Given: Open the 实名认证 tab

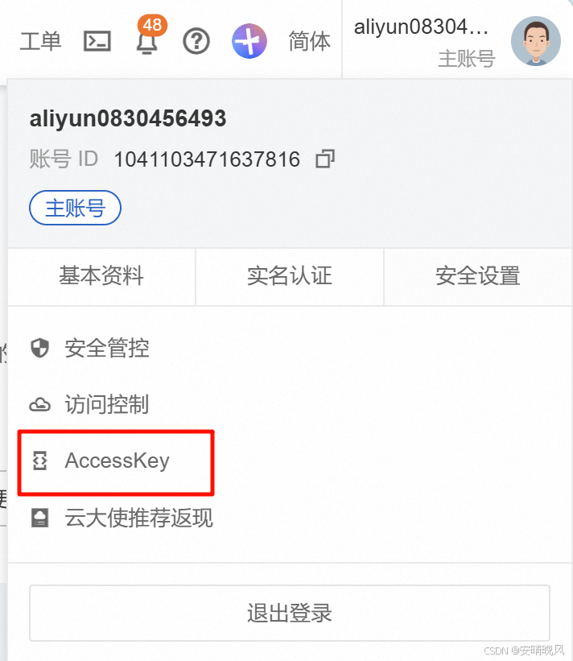Looking at the screenshot, I should click(290, 276).
